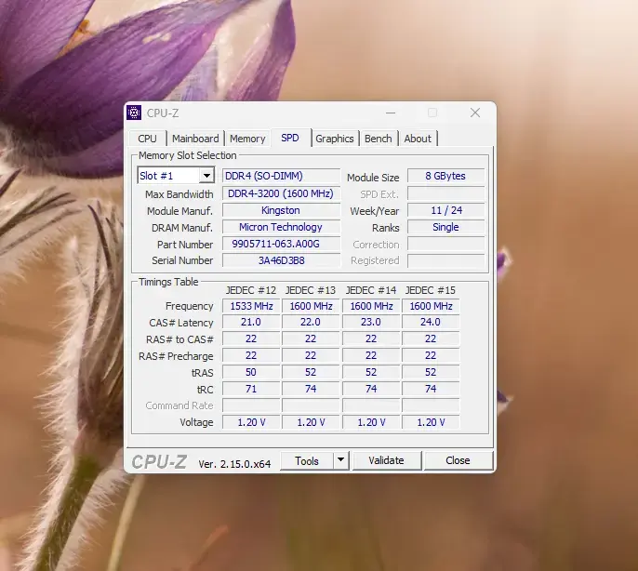638x571 pixels.
Task: Click the empty SPD Ext. field
Action: [x=446, y=193]
